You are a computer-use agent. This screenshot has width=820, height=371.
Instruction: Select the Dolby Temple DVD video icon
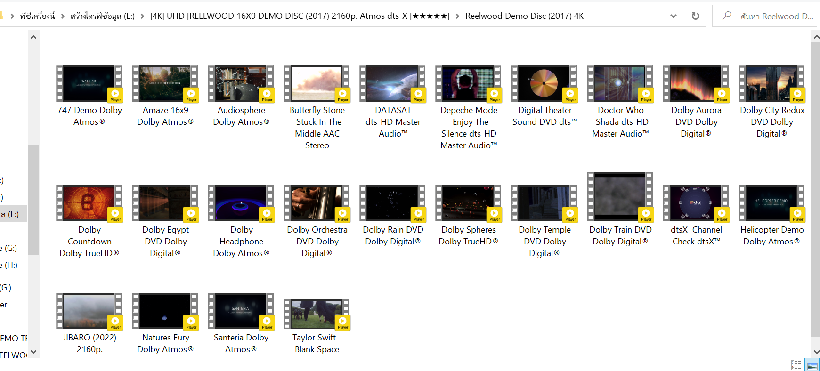coord(544,203)
